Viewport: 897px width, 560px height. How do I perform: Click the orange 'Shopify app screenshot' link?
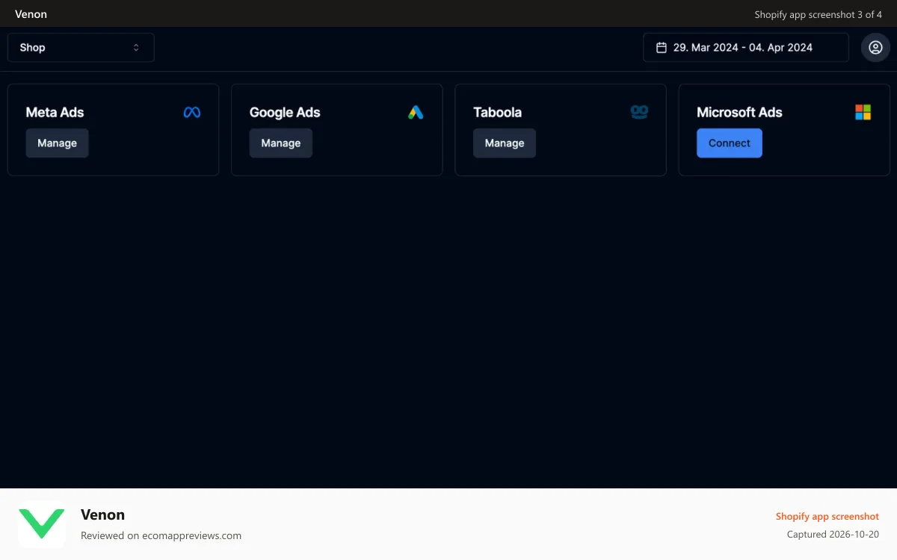click(827, 516)
